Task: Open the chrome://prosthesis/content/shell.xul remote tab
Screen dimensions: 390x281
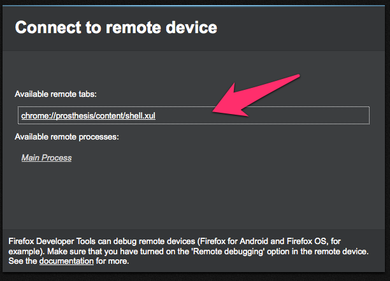Action: tap(89, 115)
